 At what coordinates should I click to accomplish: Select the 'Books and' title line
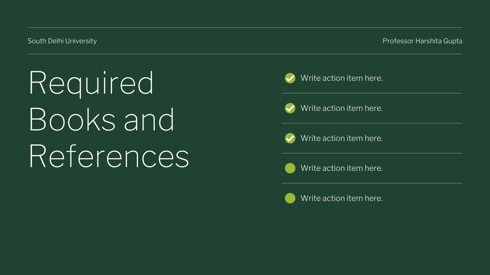click(101, 119)
